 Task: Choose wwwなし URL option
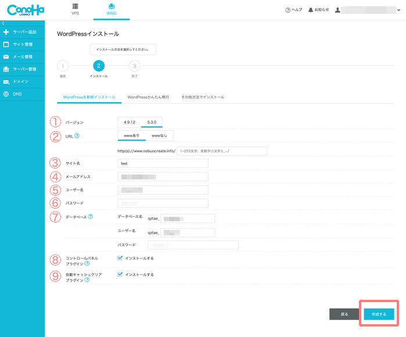pos(159,135)
